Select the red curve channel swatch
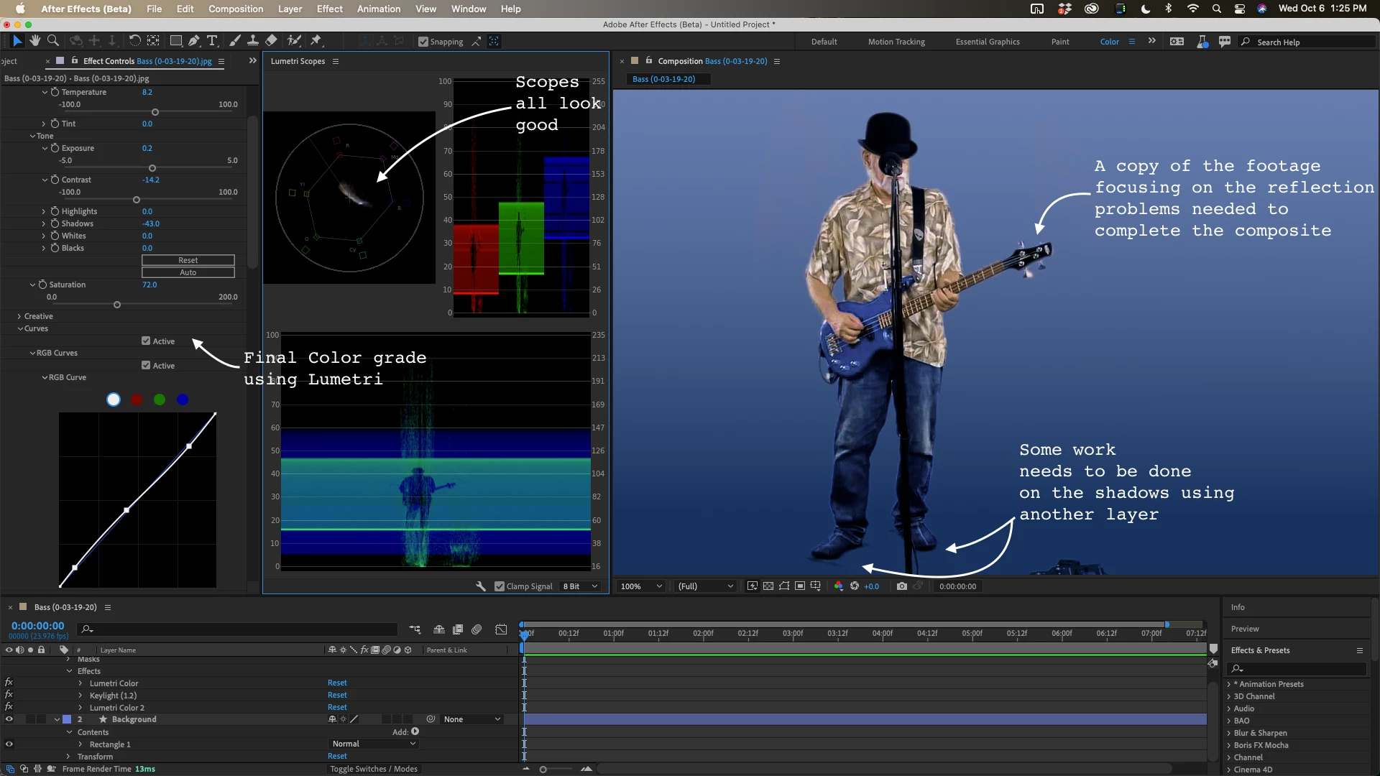This screenshot has height=776, width=1380. point(137,399)
